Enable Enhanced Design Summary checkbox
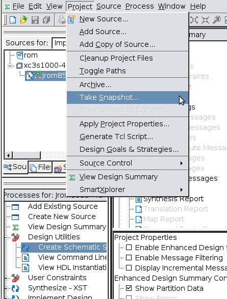Viewport: 227px width, 299px height. (129, 248)
